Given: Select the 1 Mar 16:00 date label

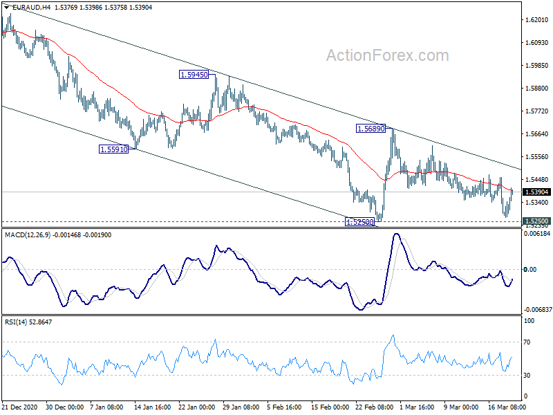Looking at the screenshot, I should [x=418, y=407].
